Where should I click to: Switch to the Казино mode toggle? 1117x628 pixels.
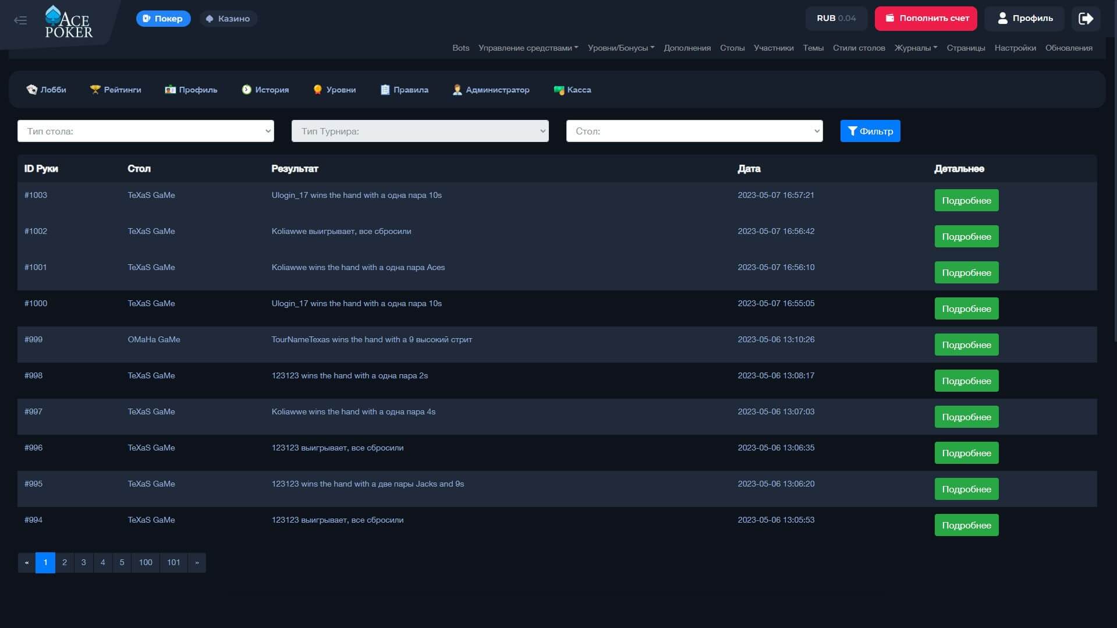(228, 19)
